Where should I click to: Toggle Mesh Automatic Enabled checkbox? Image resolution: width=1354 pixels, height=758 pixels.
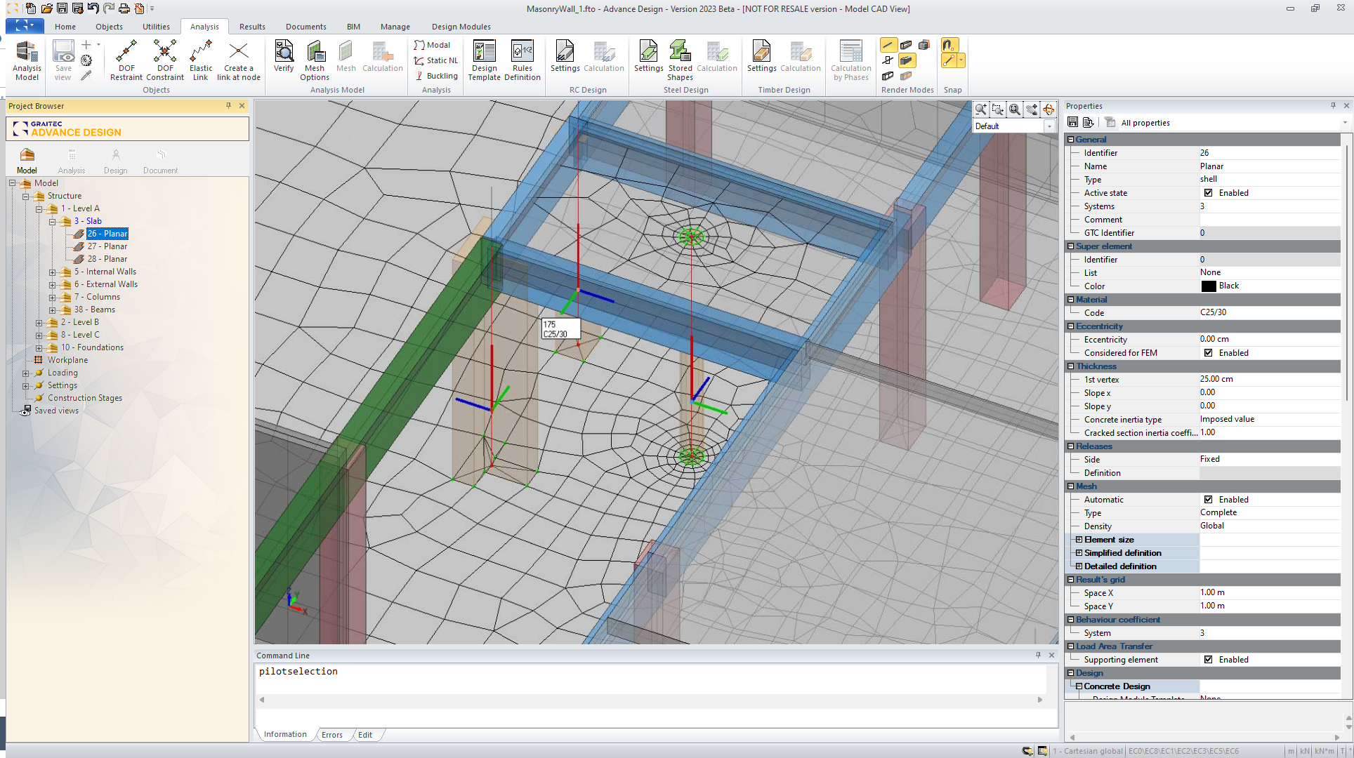1208,500
